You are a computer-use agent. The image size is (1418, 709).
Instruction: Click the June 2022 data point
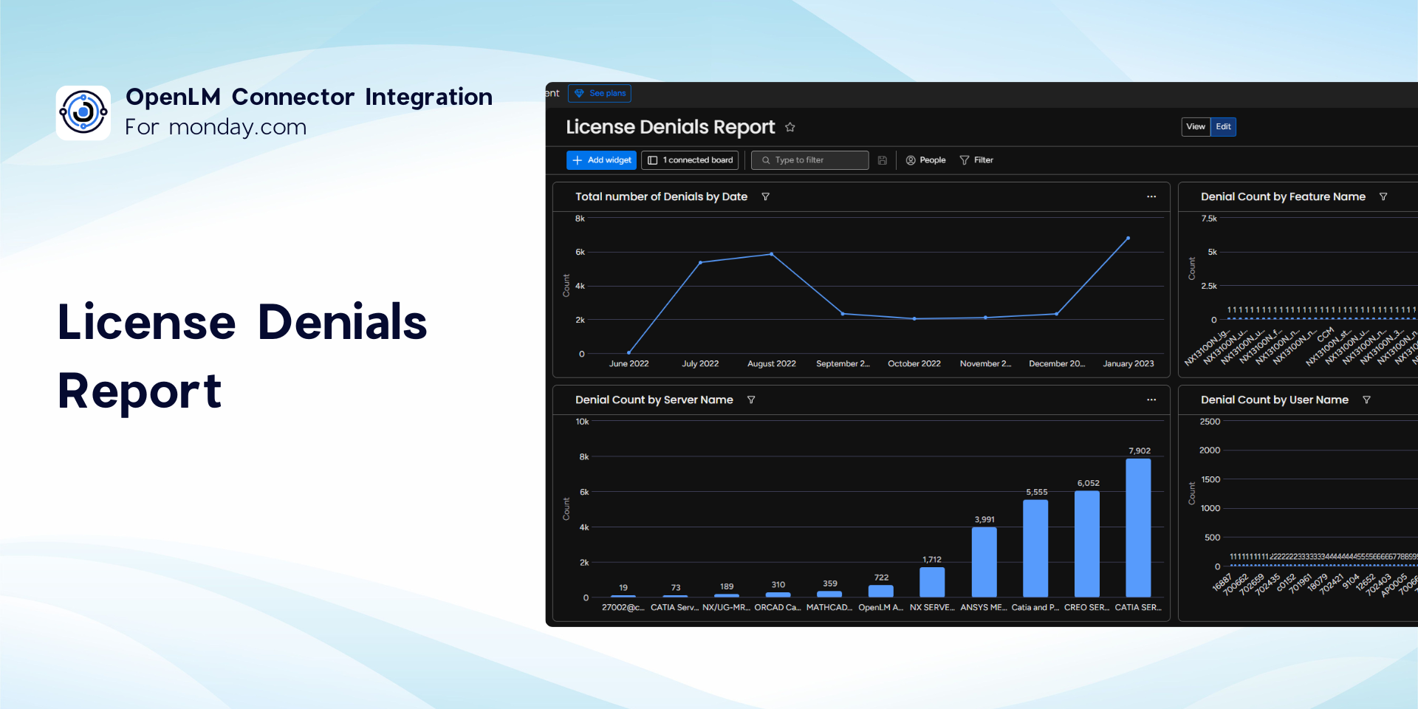click(x=629, y=352)
